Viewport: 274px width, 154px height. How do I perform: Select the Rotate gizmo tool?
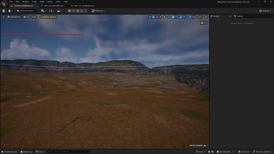point(157,17)
